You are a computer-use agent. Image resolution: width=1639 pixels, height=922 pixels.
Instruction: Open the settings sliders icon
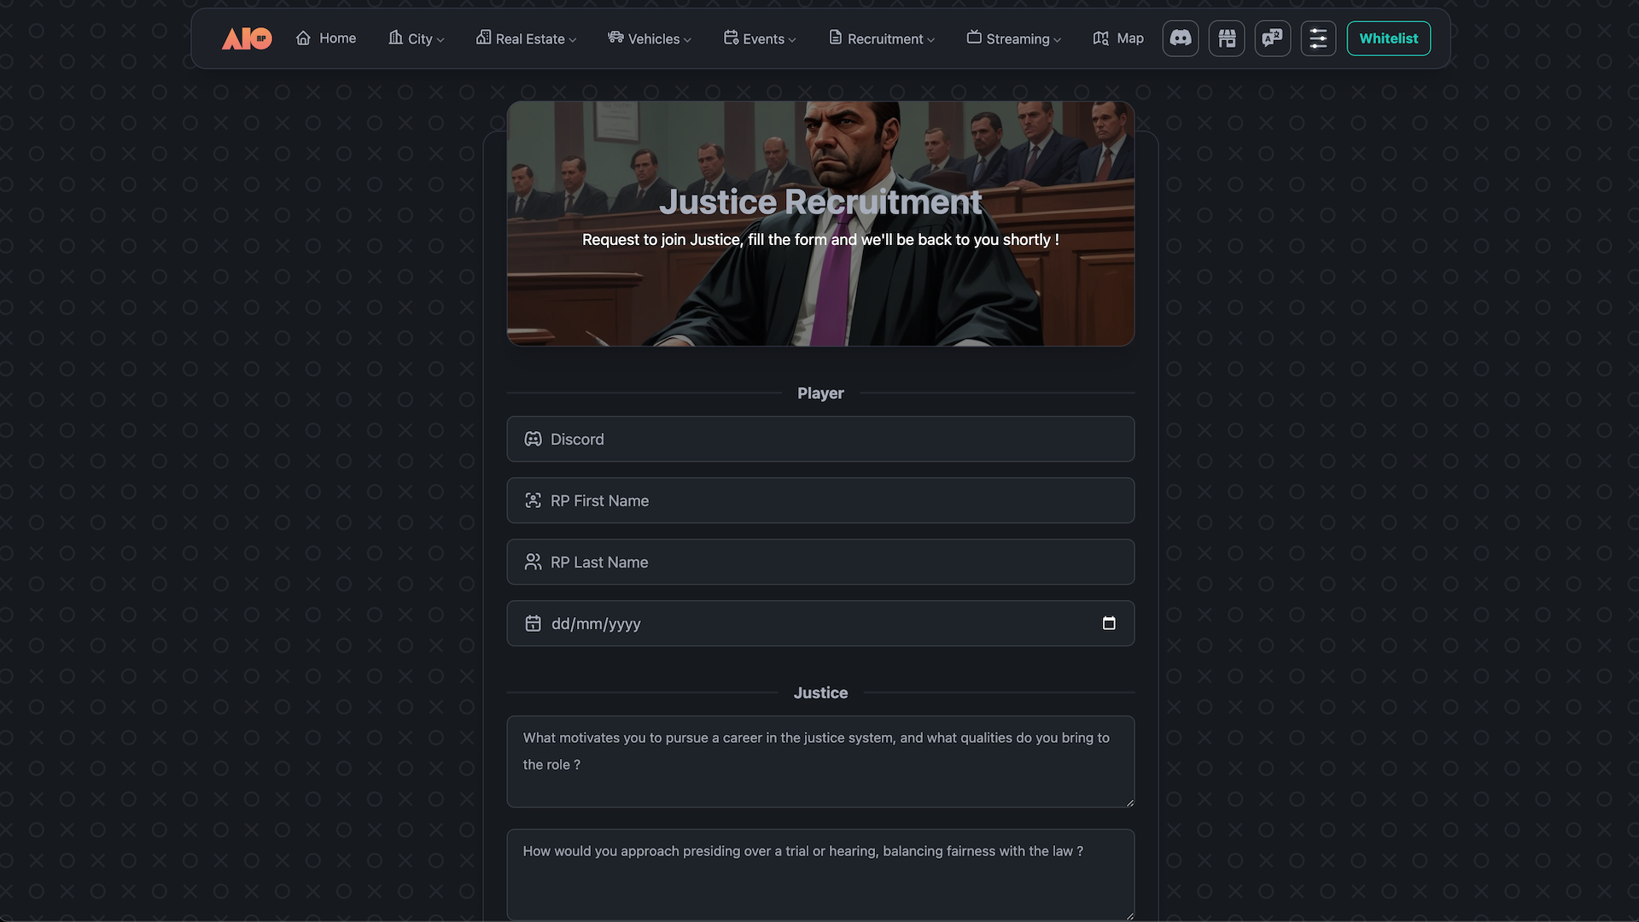(x=1318, y=38)
